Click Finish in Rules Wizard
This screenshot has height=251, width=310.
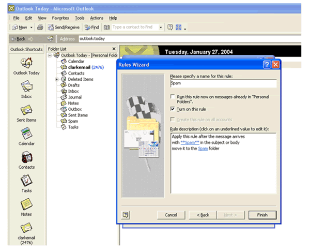[x=262, y=215]
